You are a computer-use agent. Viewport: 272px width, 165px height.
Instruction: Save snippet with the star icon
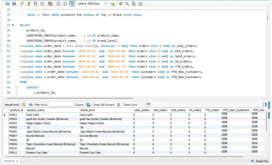click(113, 3)
